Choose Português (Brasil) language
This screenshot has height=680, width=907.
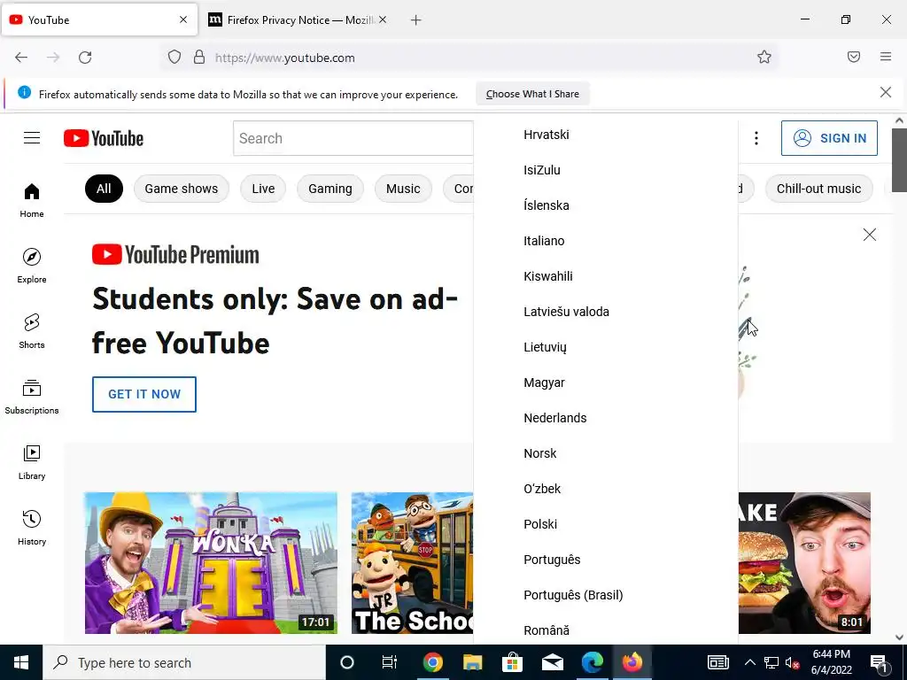(x=606, y=595)
